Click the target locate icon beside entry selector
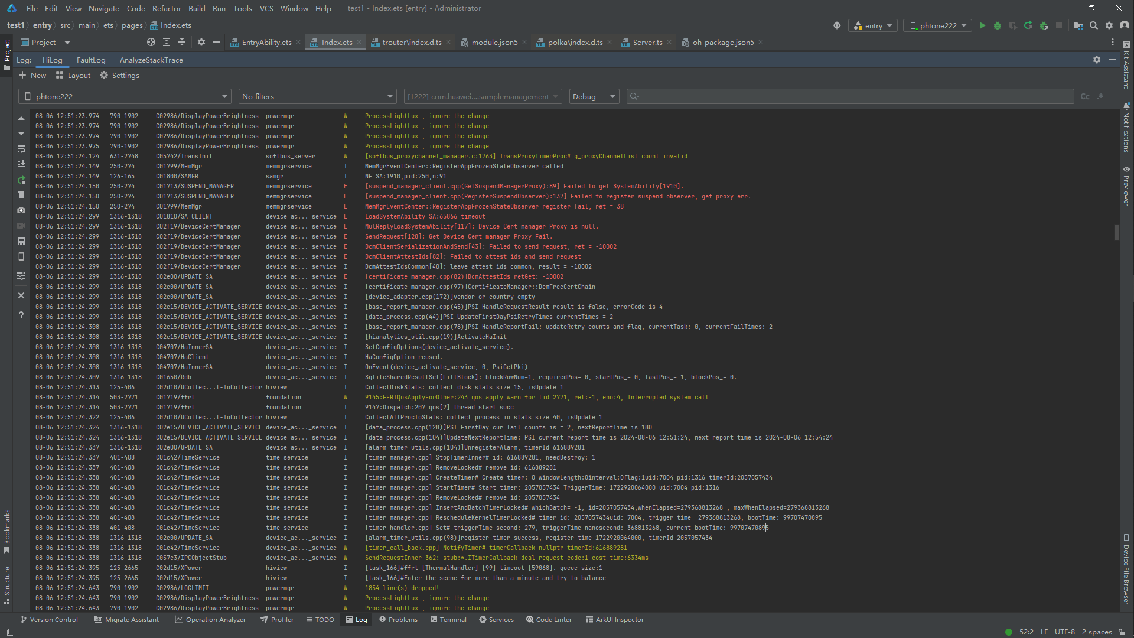The height and width of the screenshot is (638, 1134). click(x=837, y=25)
